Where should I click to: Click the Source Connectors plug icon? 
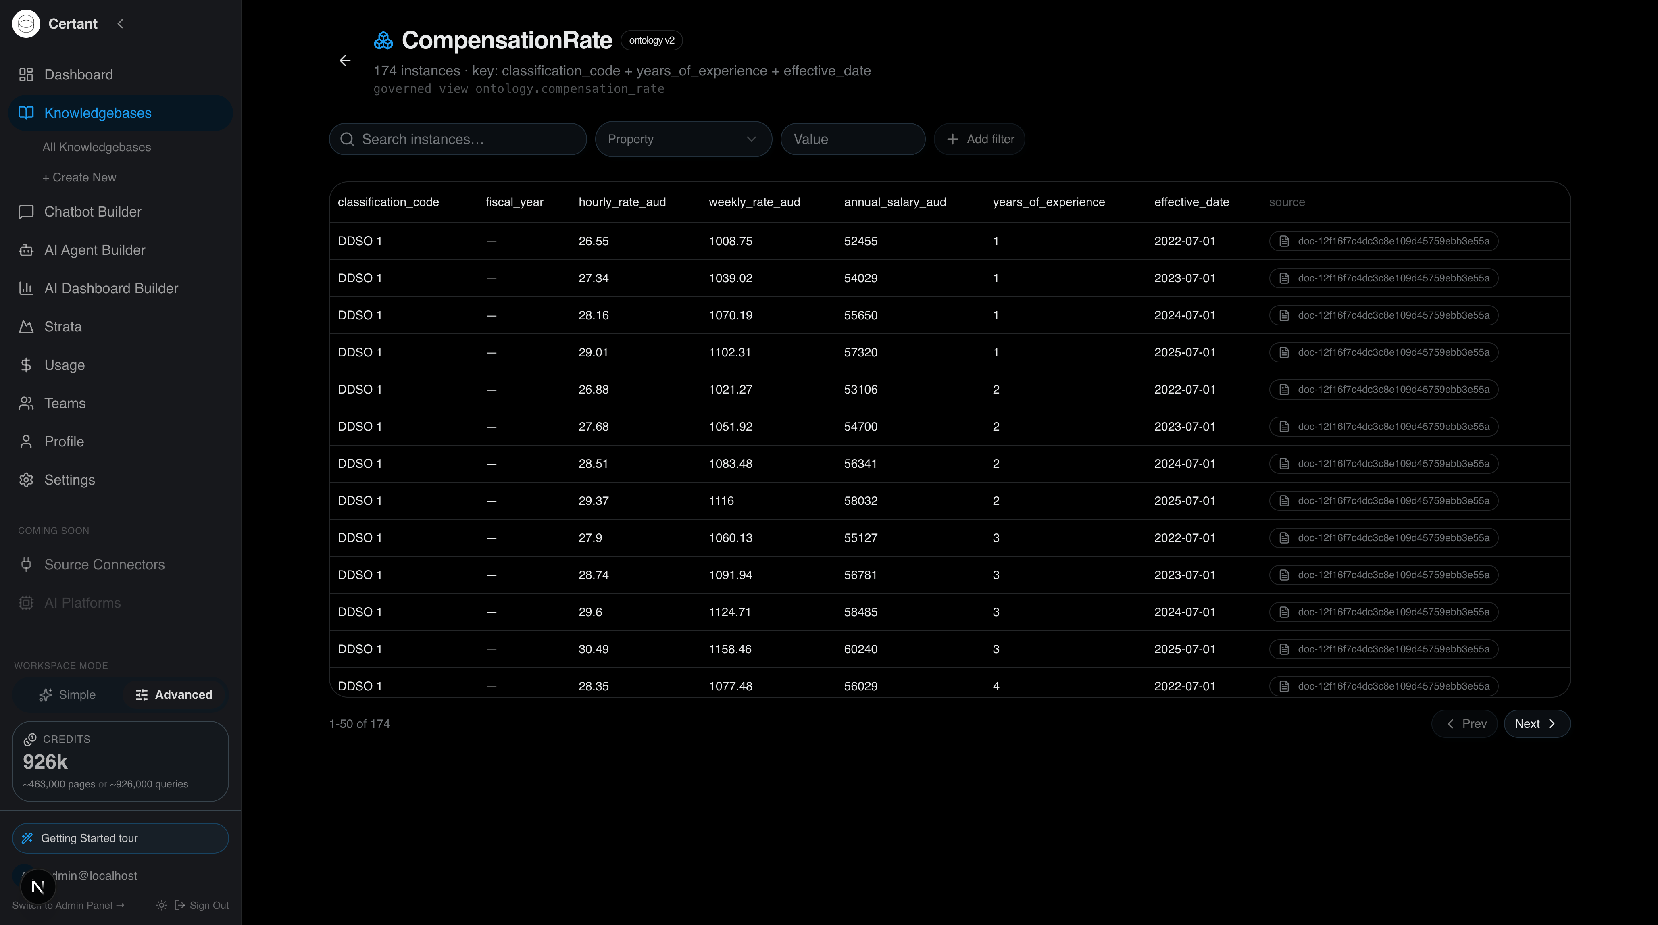26,565
